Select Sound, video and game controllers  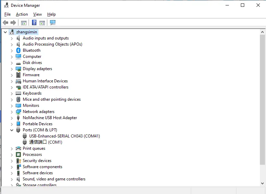click(54, 179)
